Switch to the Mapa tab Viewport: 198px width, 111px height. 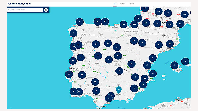click(x=114, y=4)
